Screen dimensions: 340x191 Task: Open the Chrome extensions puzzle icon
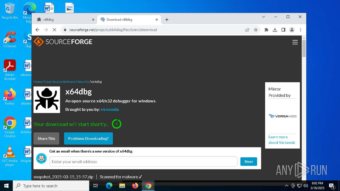[x=266, y=30]
